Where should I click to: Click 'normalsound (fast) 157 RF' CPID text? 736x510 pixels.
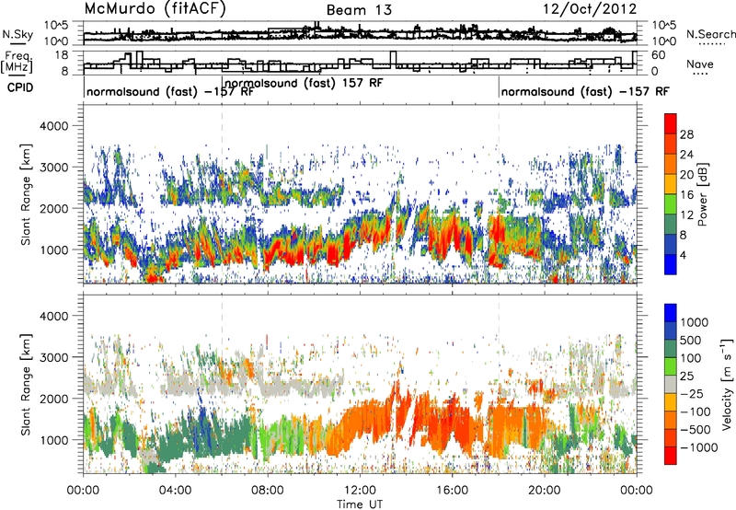click(x=304, y=83)
